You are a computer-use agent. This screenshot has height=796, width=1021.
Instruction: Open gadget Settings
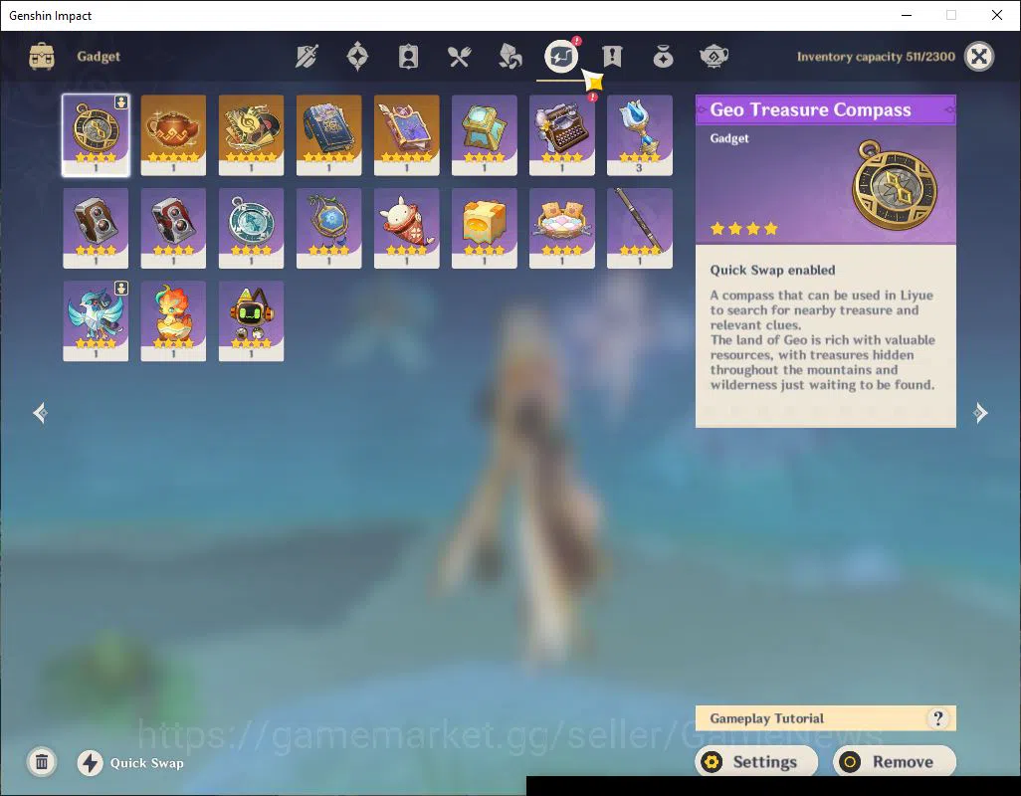pyautogui.click(x=756, y=761)
